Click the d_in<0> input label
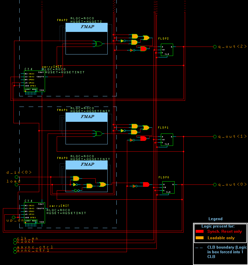The height and width of the screenshot is (265, 248). click(x=19, y=172)
